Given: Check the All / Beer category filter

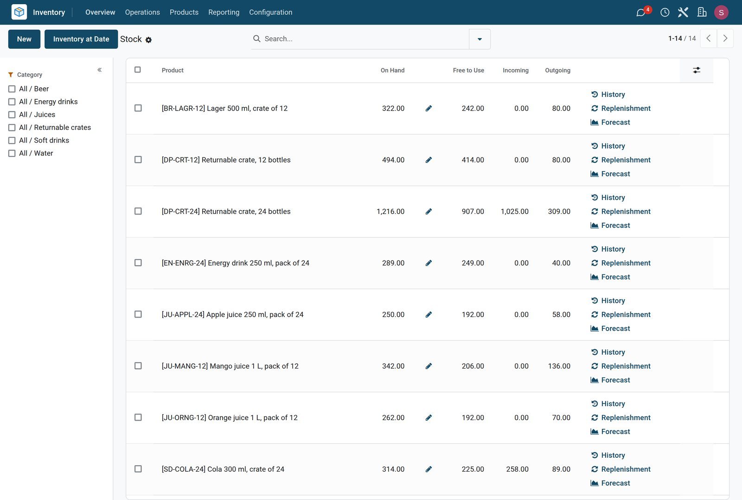Looking at the screenshot, I should 12,89.
